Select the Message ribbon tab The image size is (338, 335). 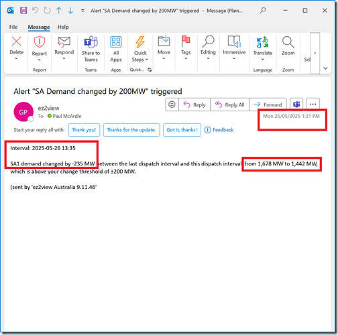tap(39, 27)
